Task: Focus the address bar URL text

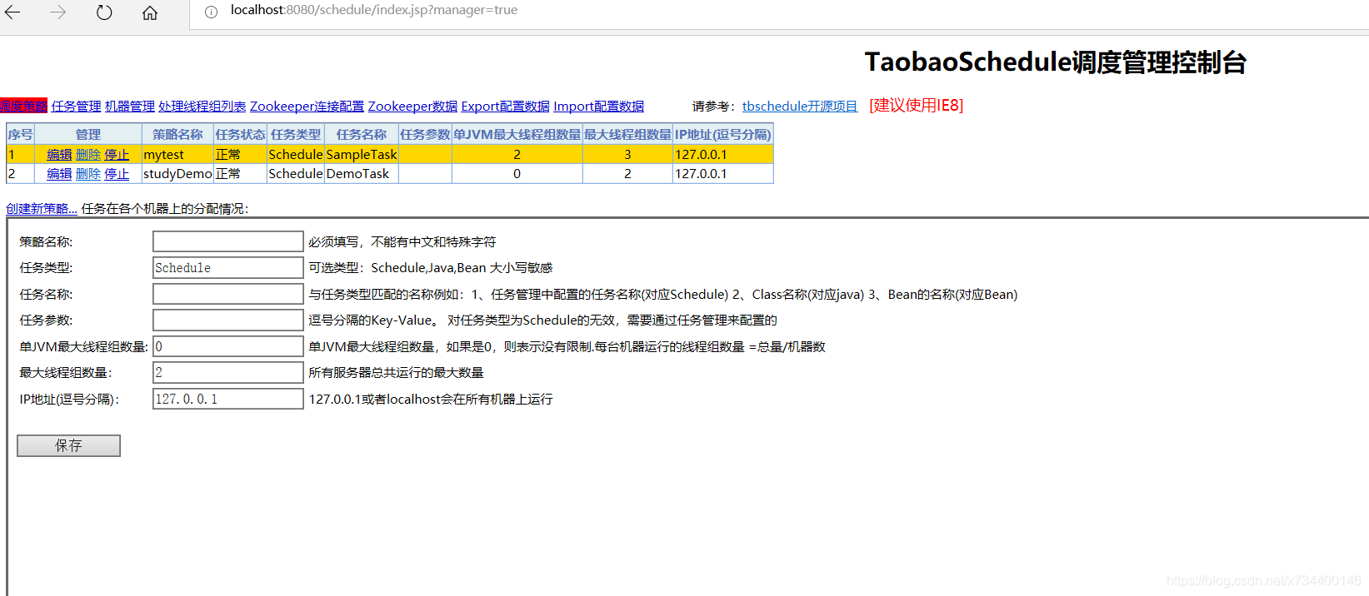Action: [x=374, y=10]
